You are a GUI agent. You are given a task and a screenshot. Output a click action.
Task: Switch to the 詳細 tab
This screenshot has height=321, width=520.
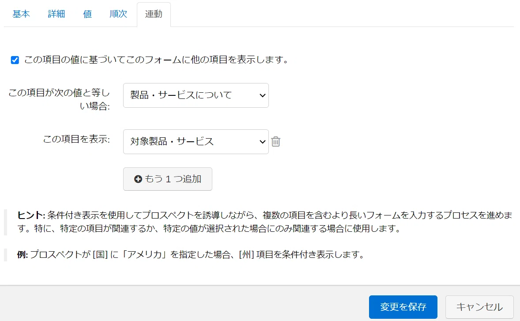(57, 14)
